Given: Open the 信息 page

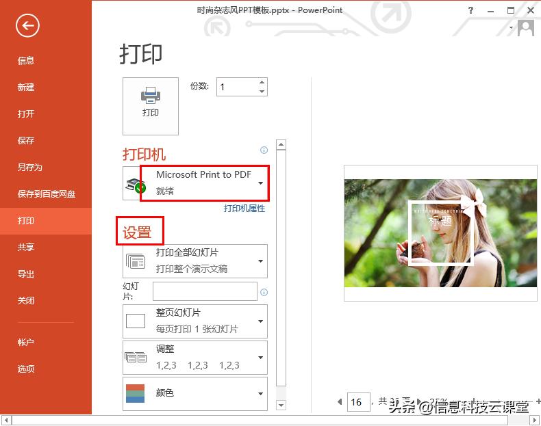Looking at the screenshot, I should 26,61.
